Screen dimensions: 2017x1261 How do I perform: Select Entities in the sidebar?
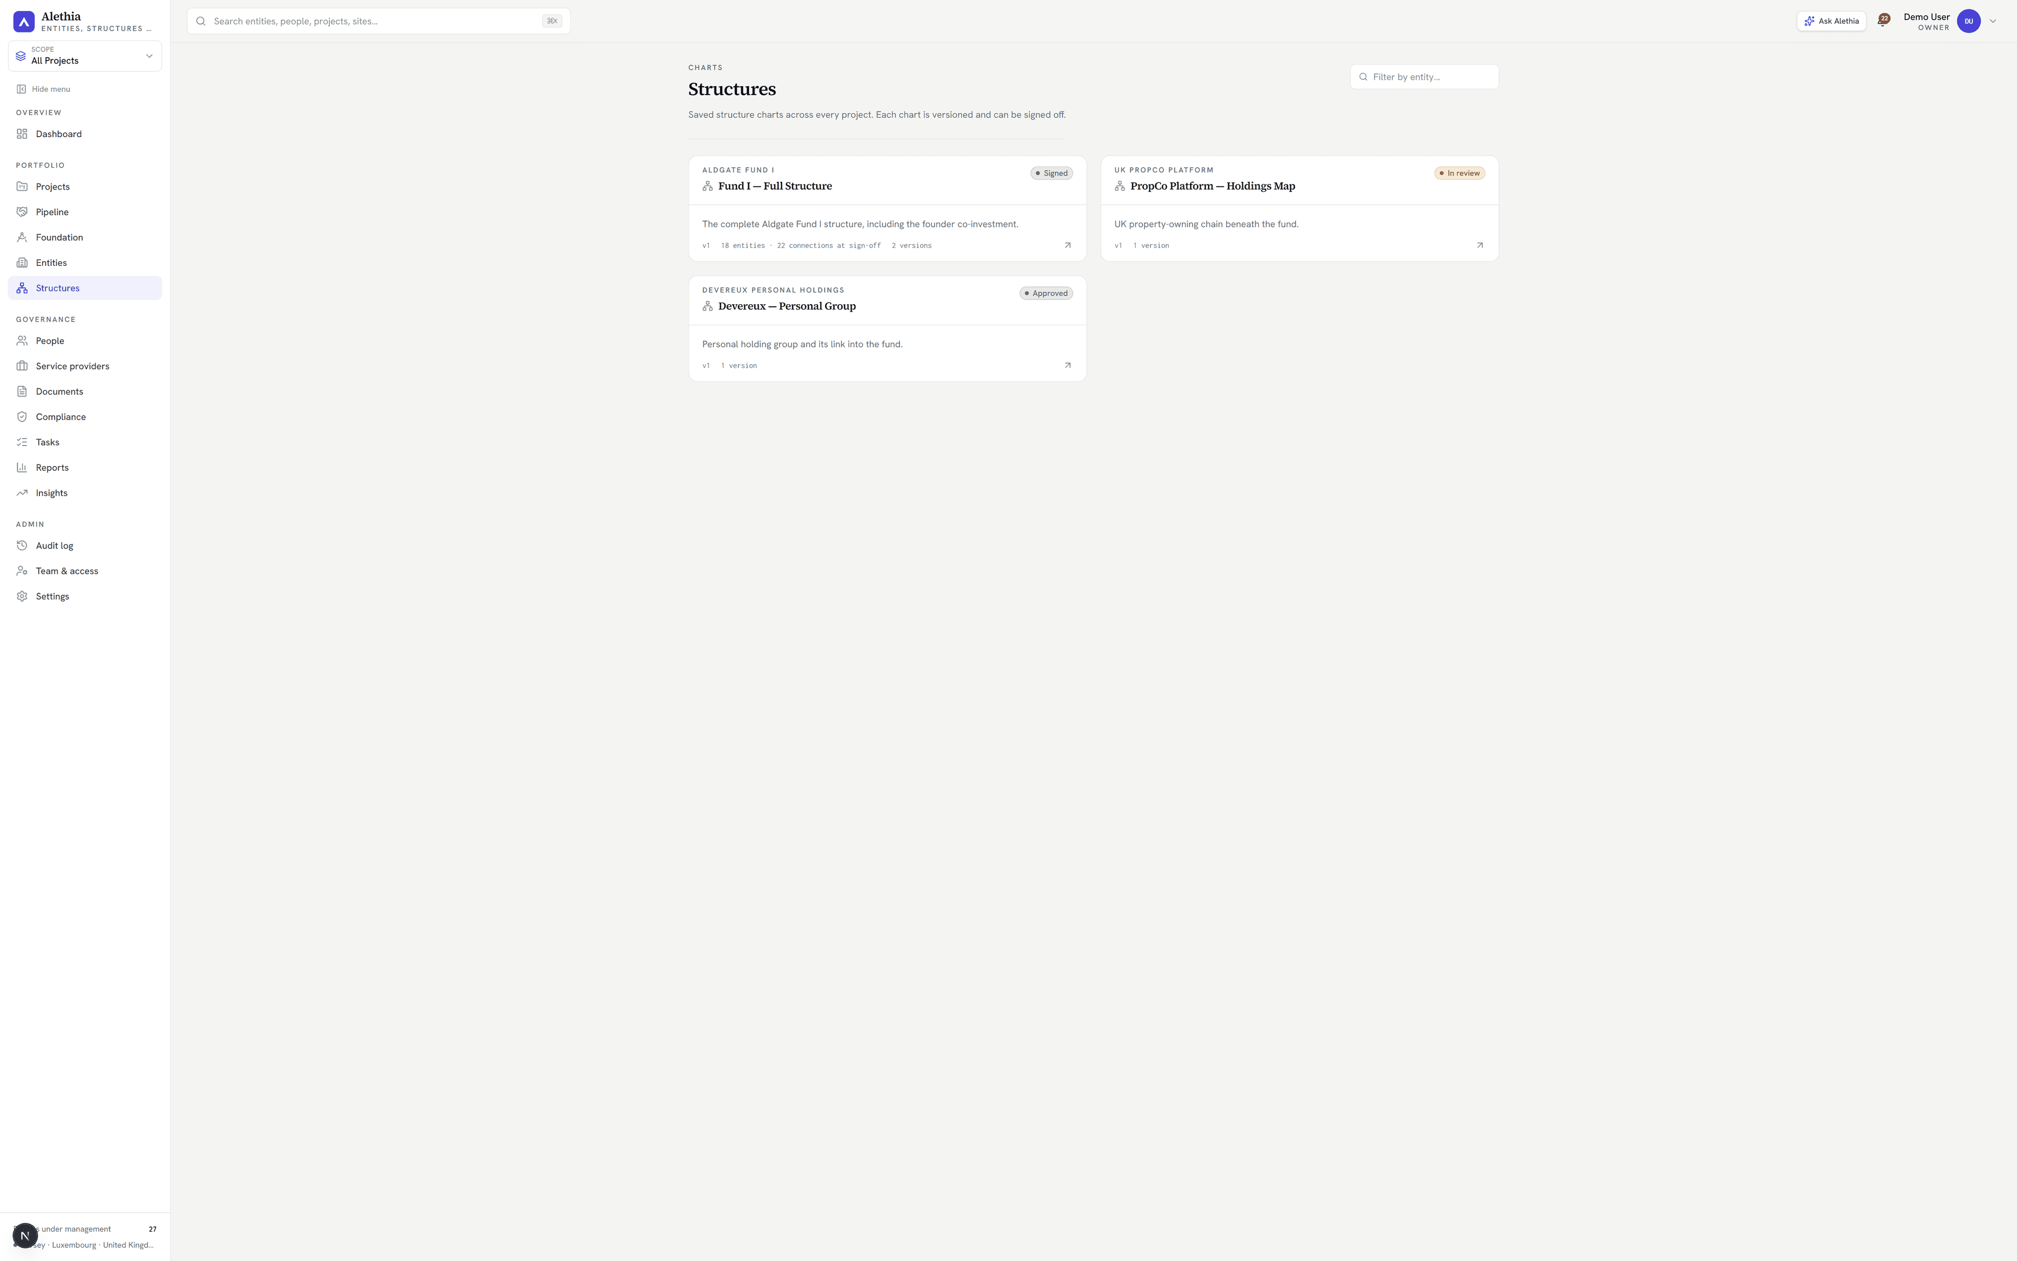pos(85,263)
